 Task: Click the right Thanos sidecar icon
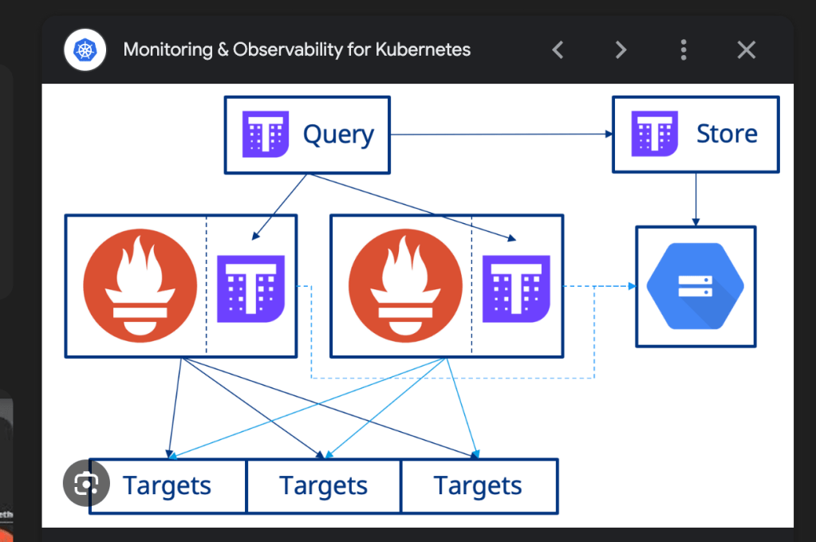click(516, 289)
